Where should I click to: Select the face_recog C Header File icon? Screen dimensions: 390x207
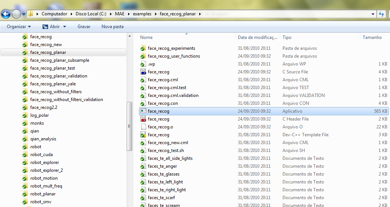[143, 119]
